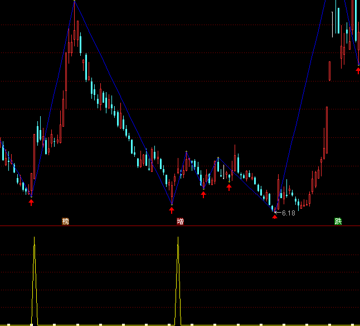Image resolution: width=360 pixels, height=326 pixels.
Task: Click the orange 榜 event marker
Action: [66, 222]
